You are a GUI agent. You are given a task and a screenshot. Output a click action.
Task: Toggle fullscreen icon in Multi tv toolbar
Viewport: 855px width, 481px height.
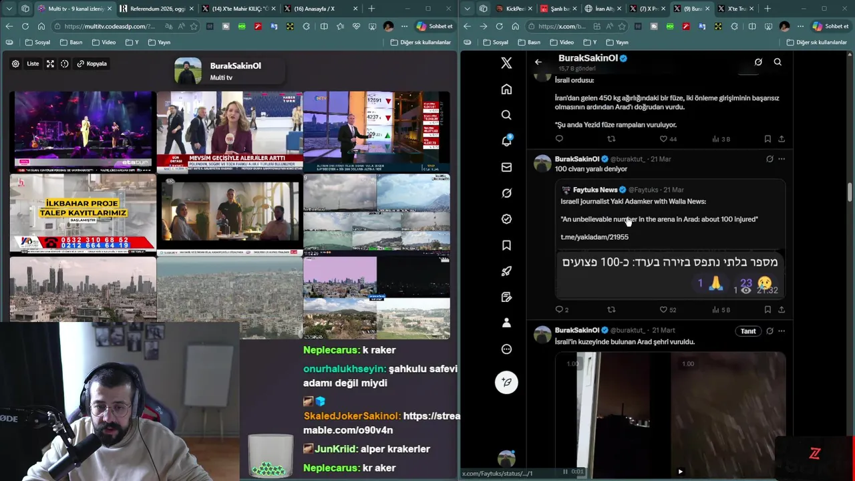(x=50, y=63)
